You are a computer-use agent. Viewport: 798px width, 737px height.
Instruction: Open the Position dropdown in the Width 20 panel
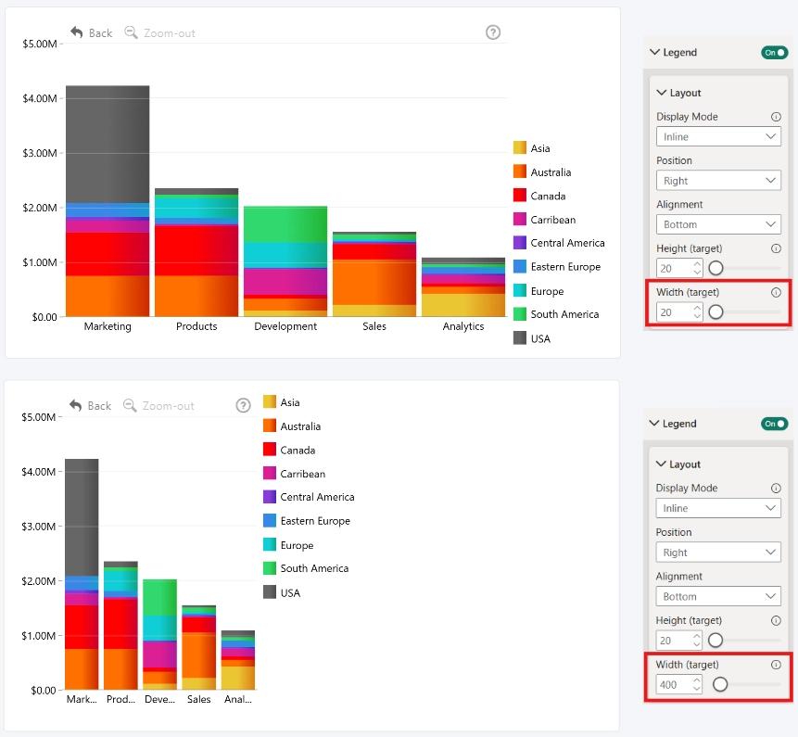[718, 181]
